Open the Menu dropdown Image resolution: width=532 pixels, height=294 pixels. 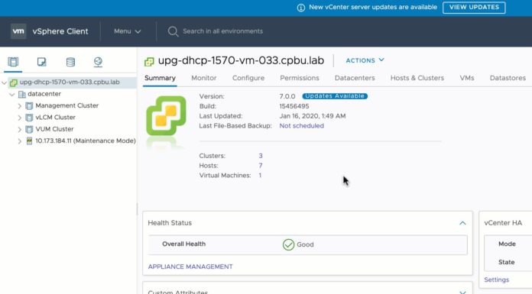[127, 31]
